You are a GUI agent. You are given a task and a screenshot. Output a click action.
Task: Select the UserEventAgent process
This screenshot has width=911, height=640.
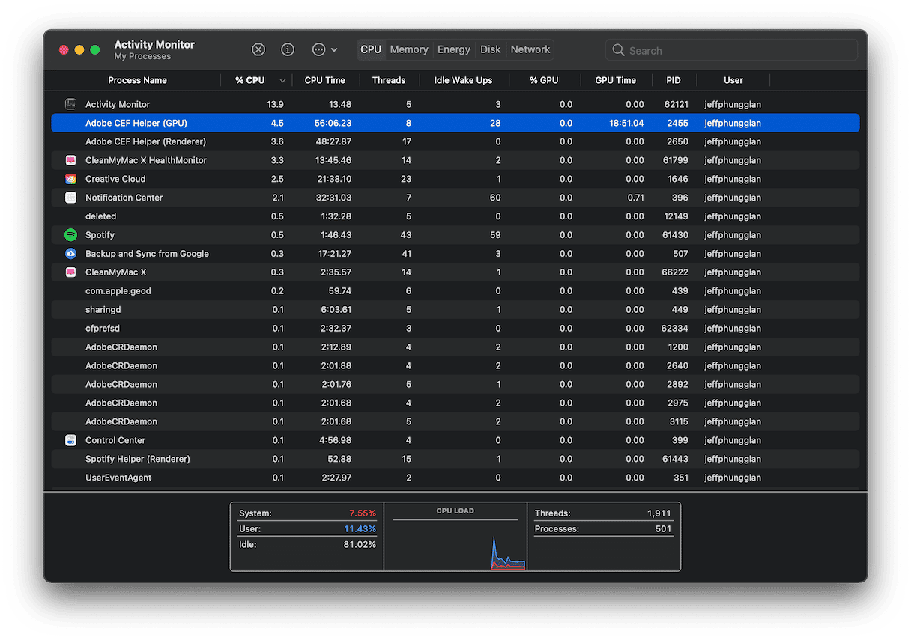[x=455, y=478]
